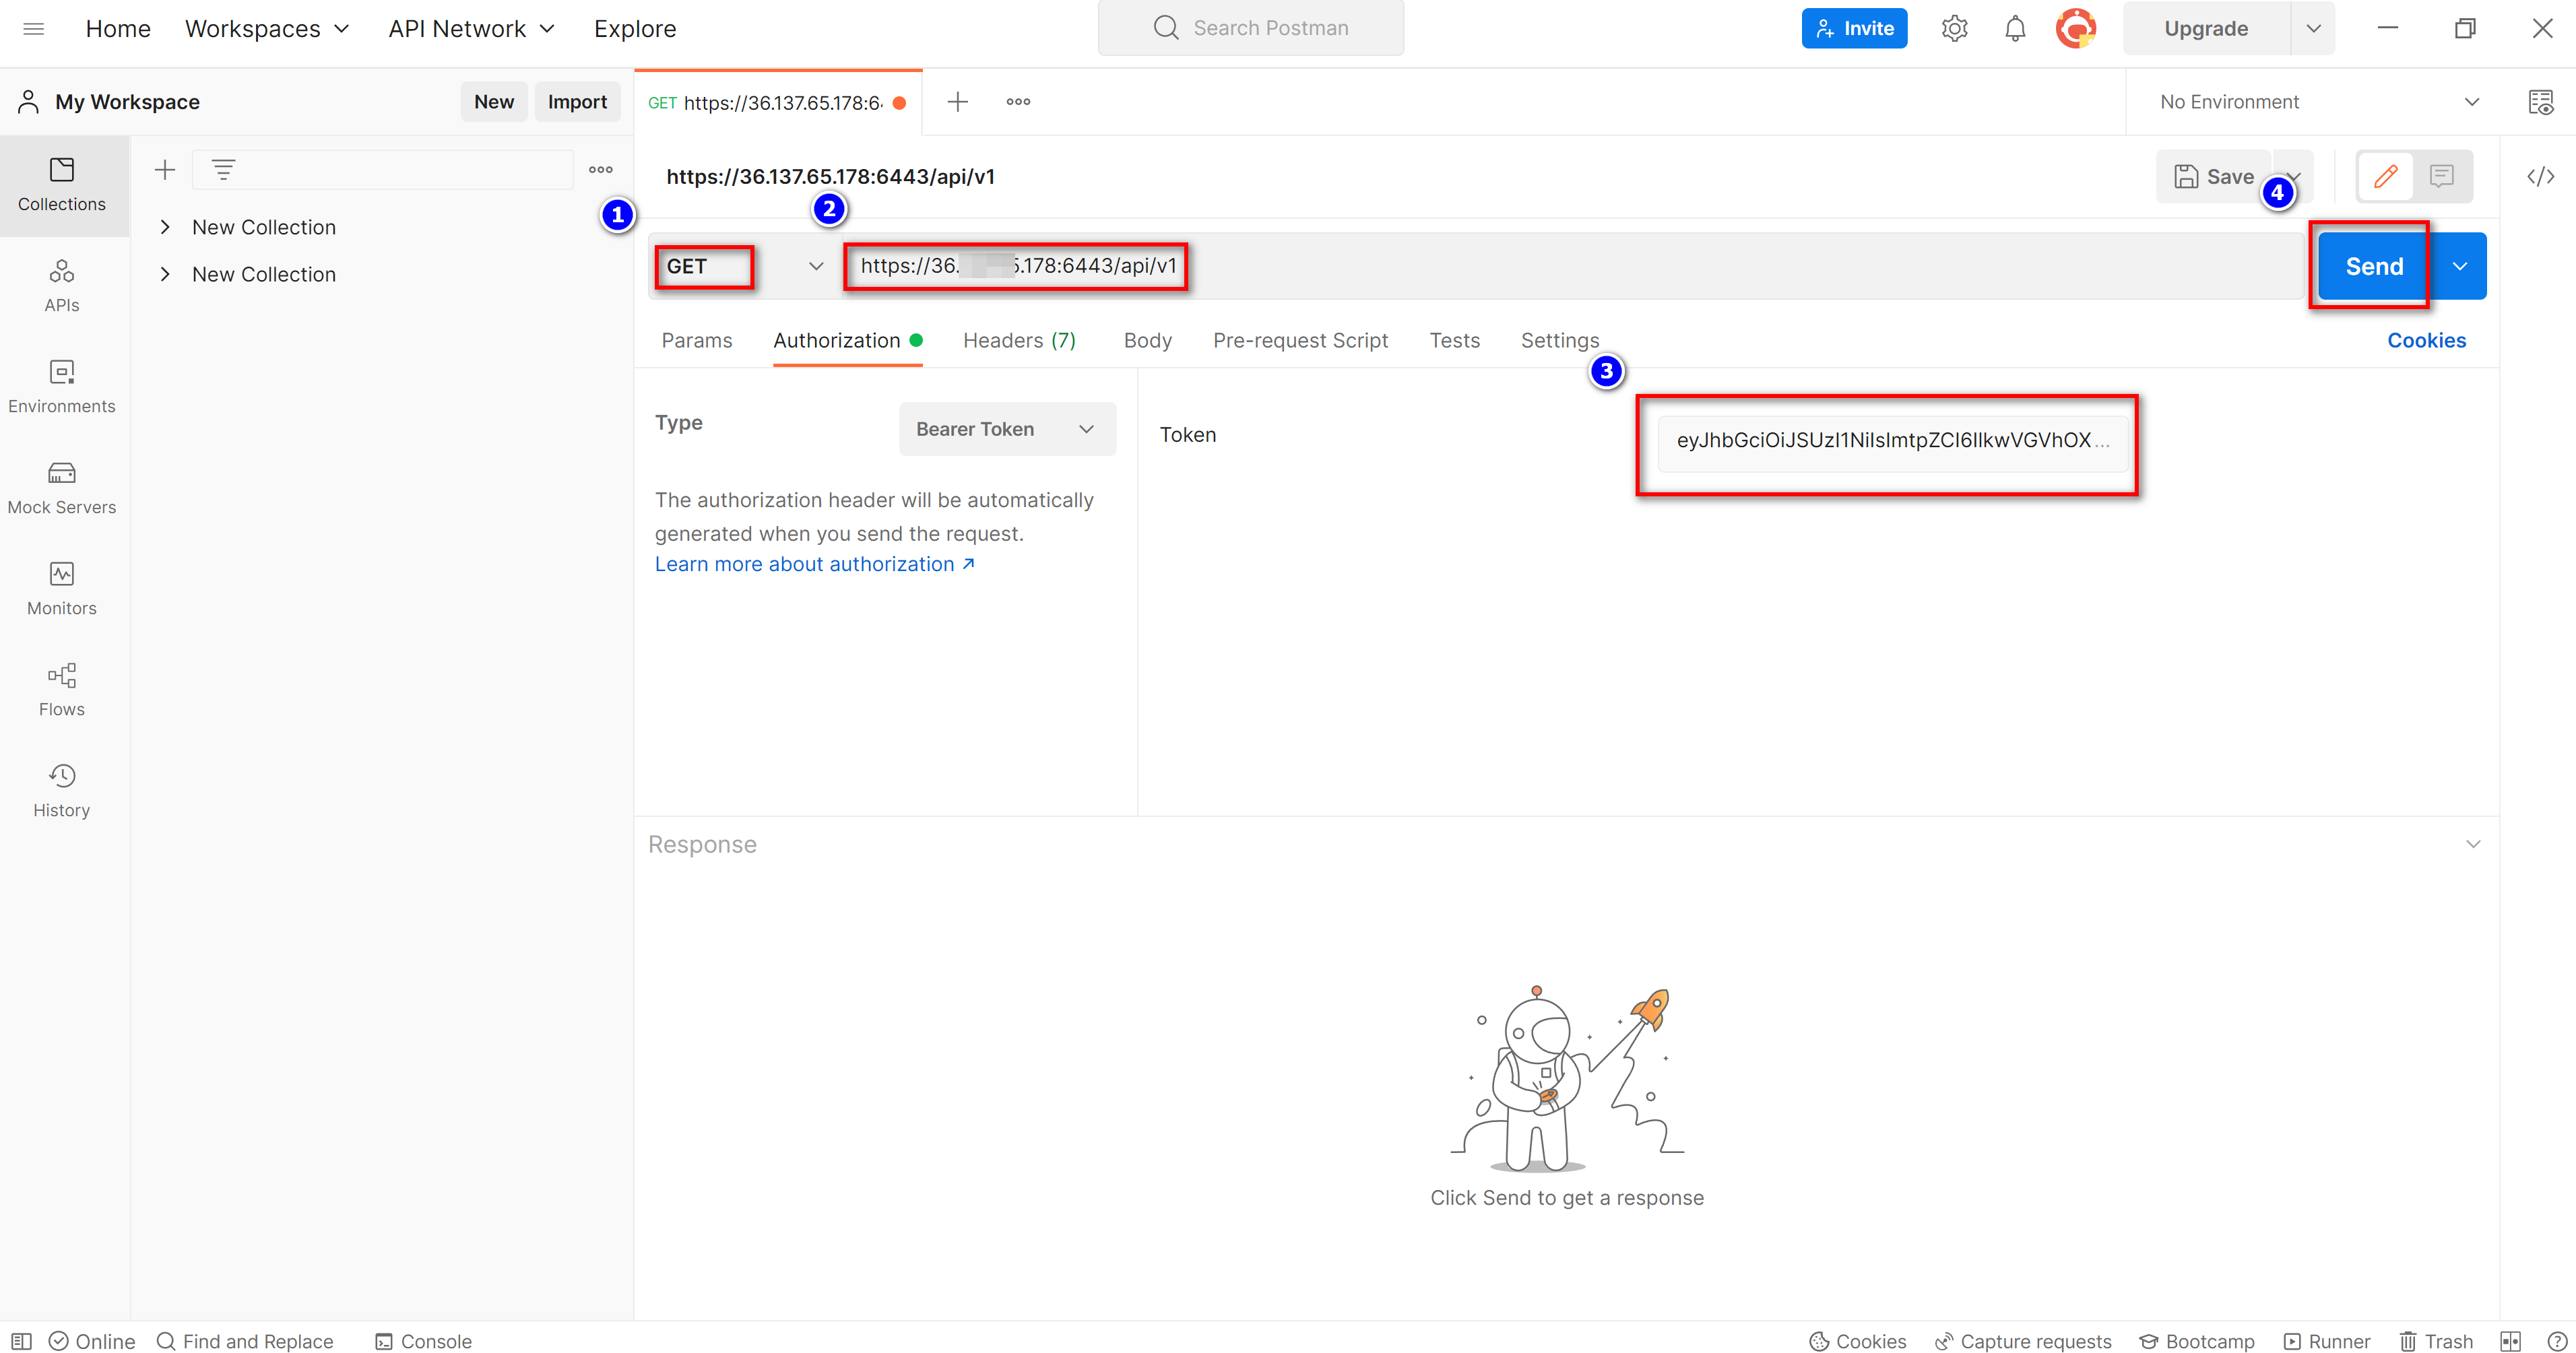Switch to the Params tab
Screen dimensions: 2576x1353
tap(696, 341)
